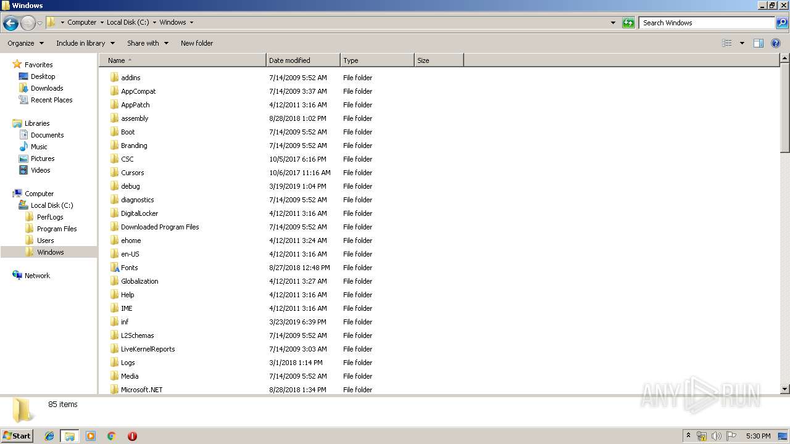Select Computer in navigation pane

tap(39, 194)
